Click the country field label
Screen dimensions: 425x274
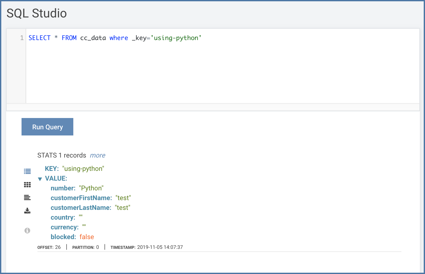pyautogui.click(x=63, y=218)
